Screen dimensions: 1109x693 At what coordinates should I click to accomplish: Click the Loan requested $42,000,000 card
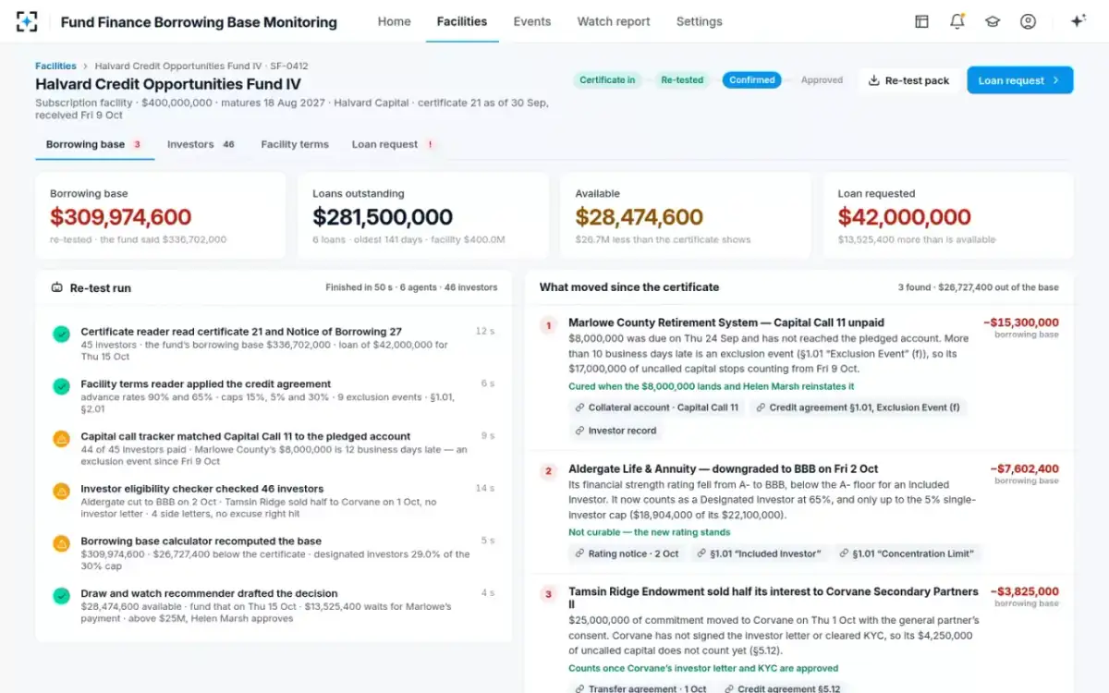coord(948,215)
